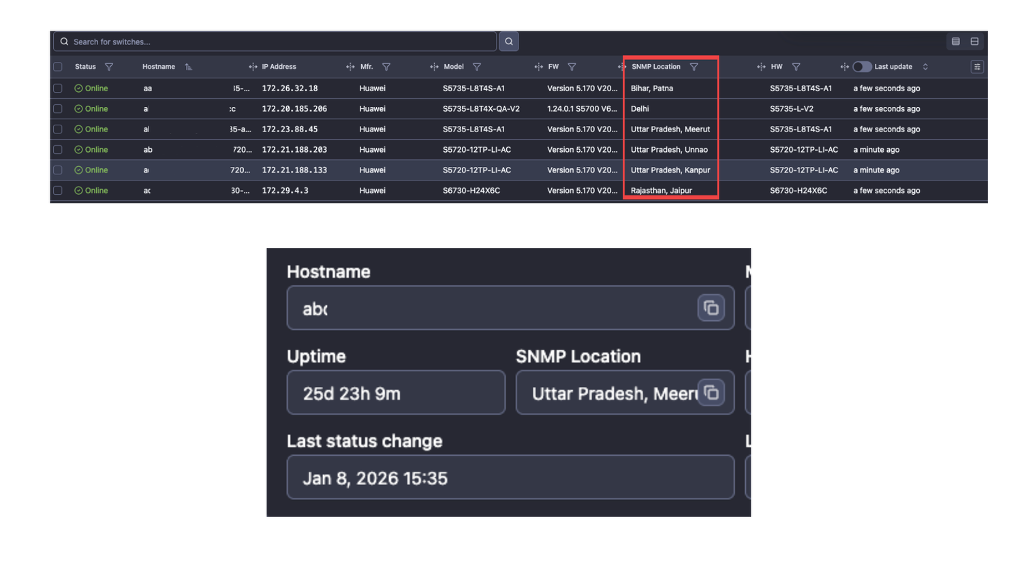Open the Mfr. column filter

(386, 67)
